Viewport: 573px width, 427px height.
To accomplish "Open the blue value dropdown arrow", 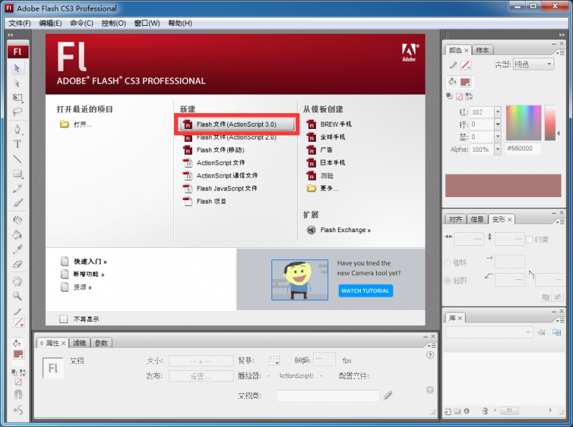I will click(x=498, y=136).
